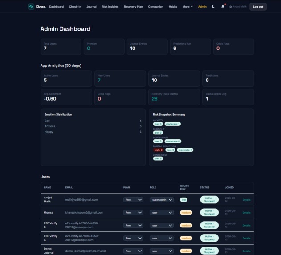The width and height of the screenshot is (281, 255).
Task: Open plan dropdown for Amjad Malik
Action: 133,200
